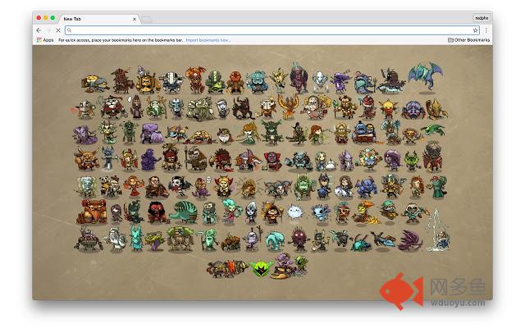Close the New Tab tab
The width and height of the screenshot is (525, 328).
tap(135, 19)
